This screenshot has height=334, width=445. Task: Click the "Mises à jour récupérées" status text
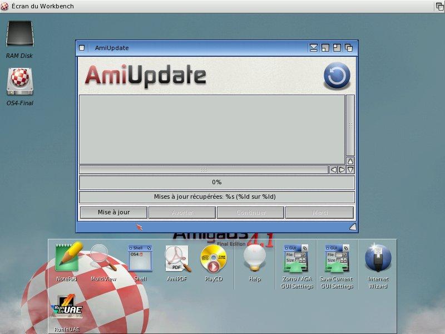tap(215, 197)
